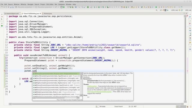The height and width of the screenshot is (108, 192).
Task: Click the class name StoreToDBUtitlity on line 11
Action: [37, 42]
